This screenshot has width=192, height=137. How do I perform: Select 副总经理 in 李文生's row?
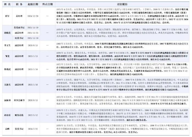19,45
